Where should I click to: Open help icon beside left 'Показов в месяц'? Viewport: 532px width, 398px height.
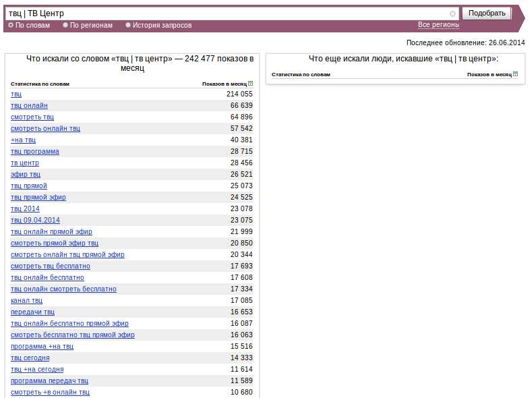click(250, 84)
